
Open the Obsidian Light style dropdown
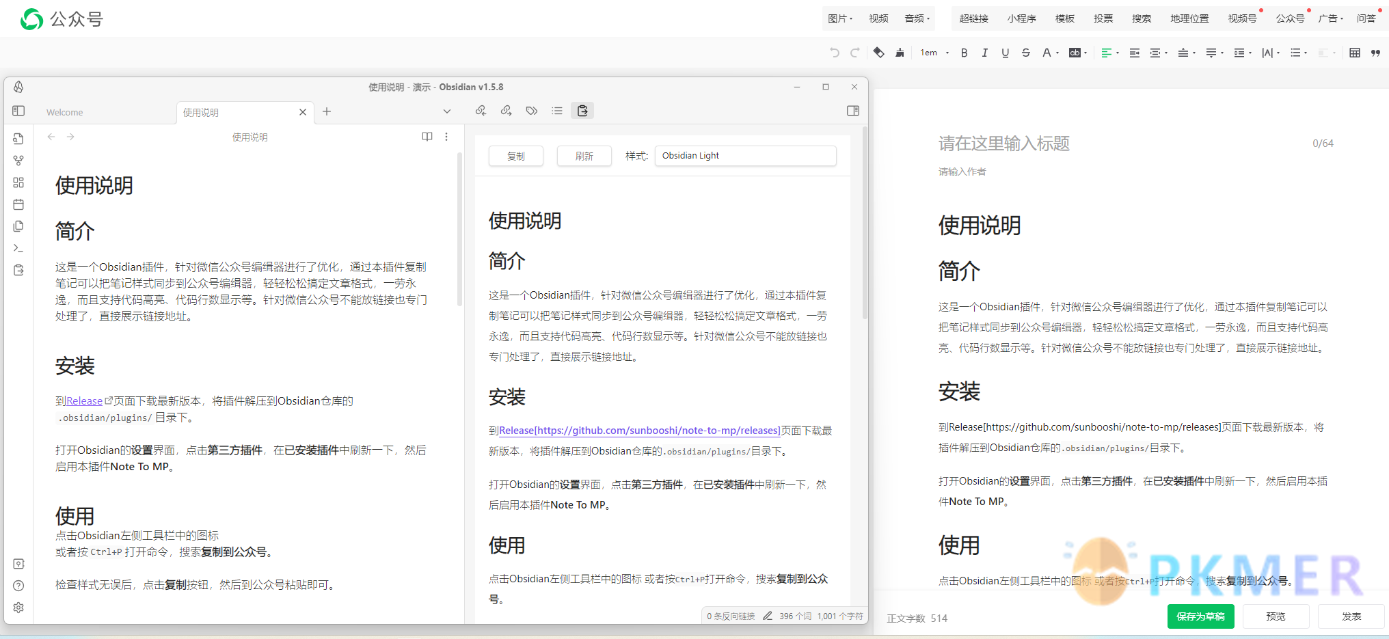click(x=745, y=156)
